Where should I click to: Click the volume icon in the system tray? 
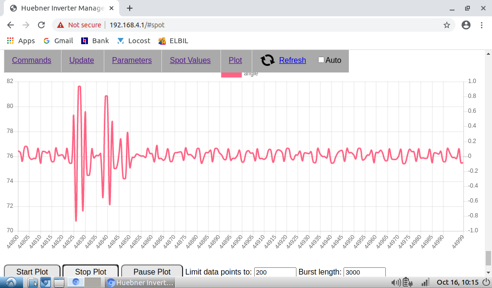(396, 283)
